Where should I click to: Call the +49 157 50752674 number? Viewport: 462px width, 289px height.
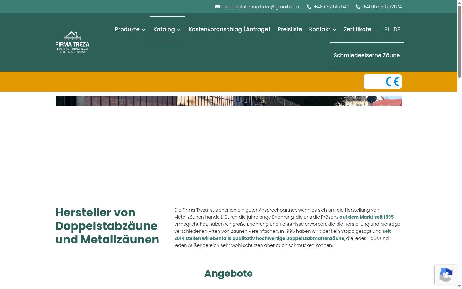[382, 7]
